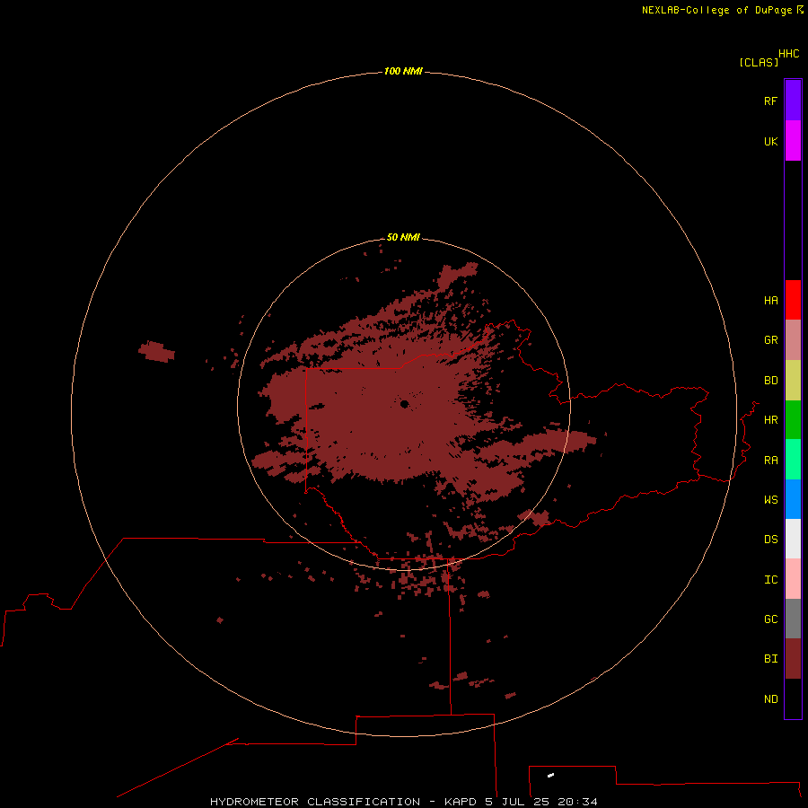Click the DS white legend swatch

coord(793,539)
